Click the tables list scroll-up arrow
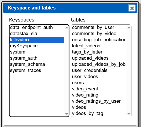 129,27
